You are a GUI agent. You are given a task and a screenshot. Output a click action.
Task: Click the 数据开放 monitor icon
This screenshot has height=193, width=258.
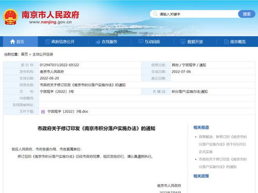[x=183, y=42]
